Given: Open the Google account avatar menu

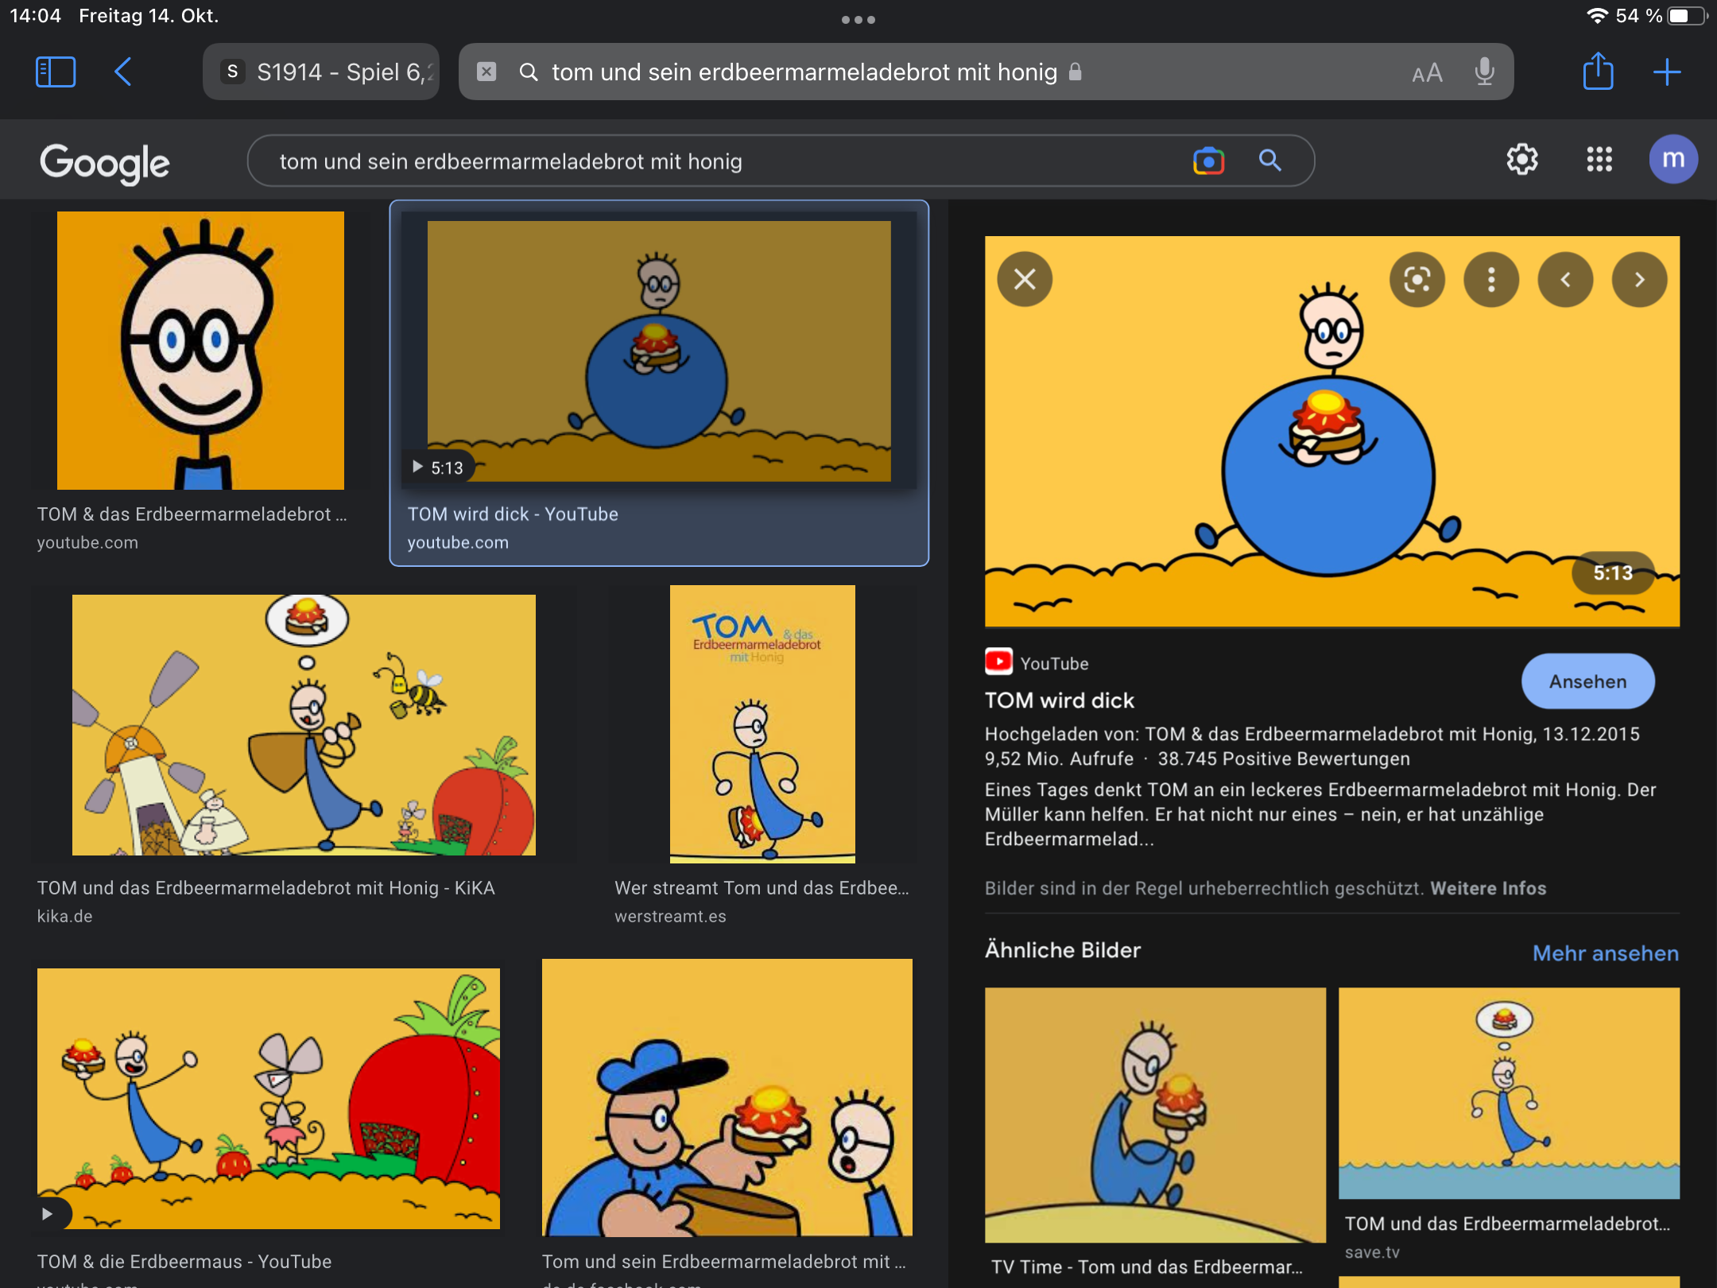Looking at the screenshot, I should point(1673,159).
